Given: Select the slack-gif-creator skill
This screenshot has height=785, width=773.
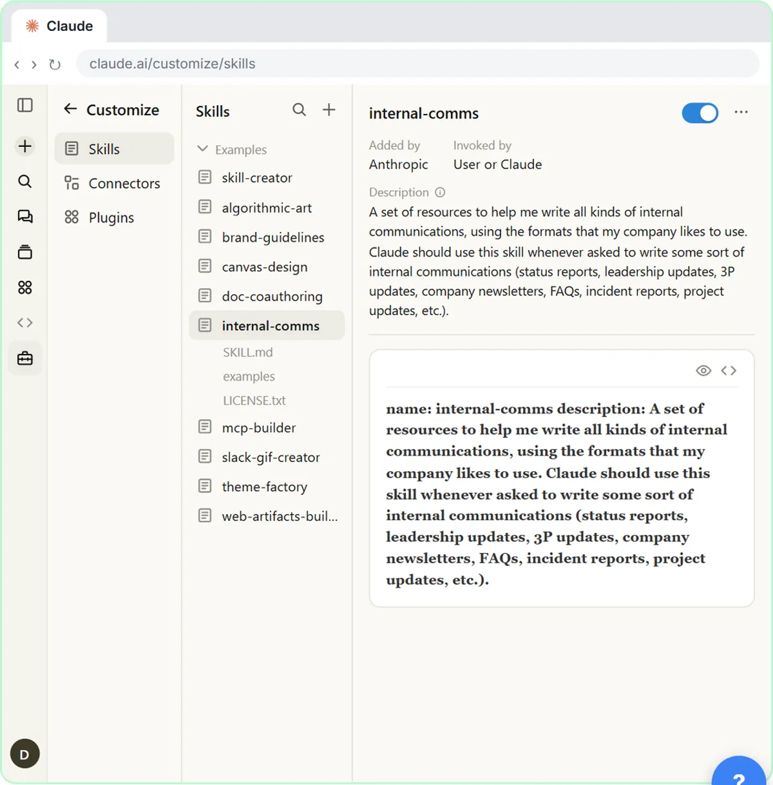Looking at the screenshot, I should pos(267,457).
